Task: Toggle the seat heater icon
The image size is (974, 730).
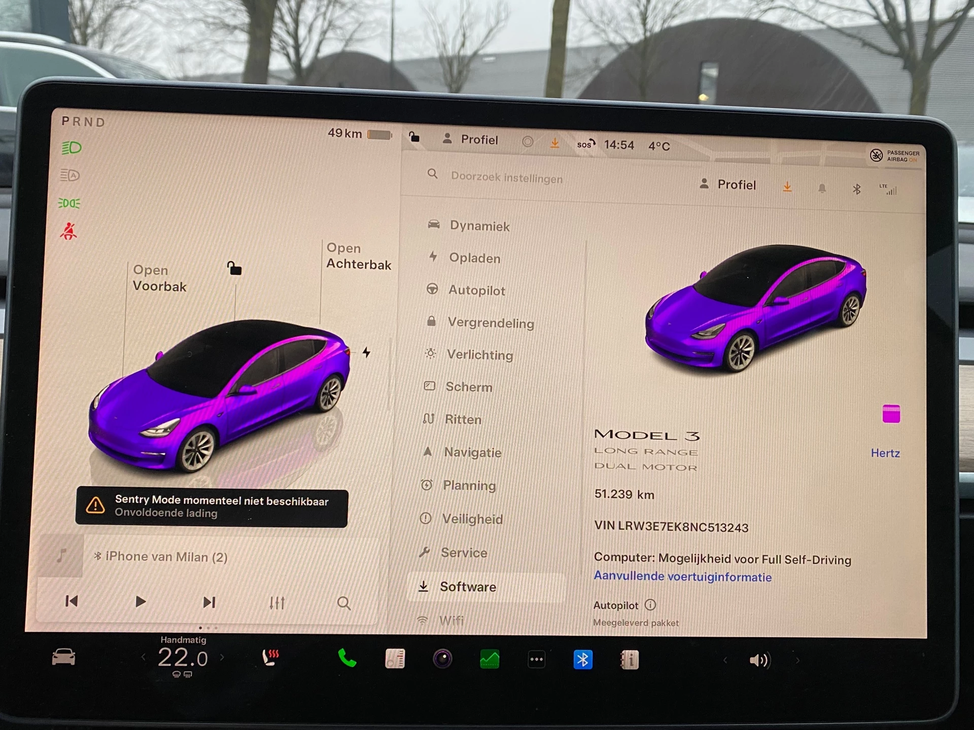Action: point(270,658)
